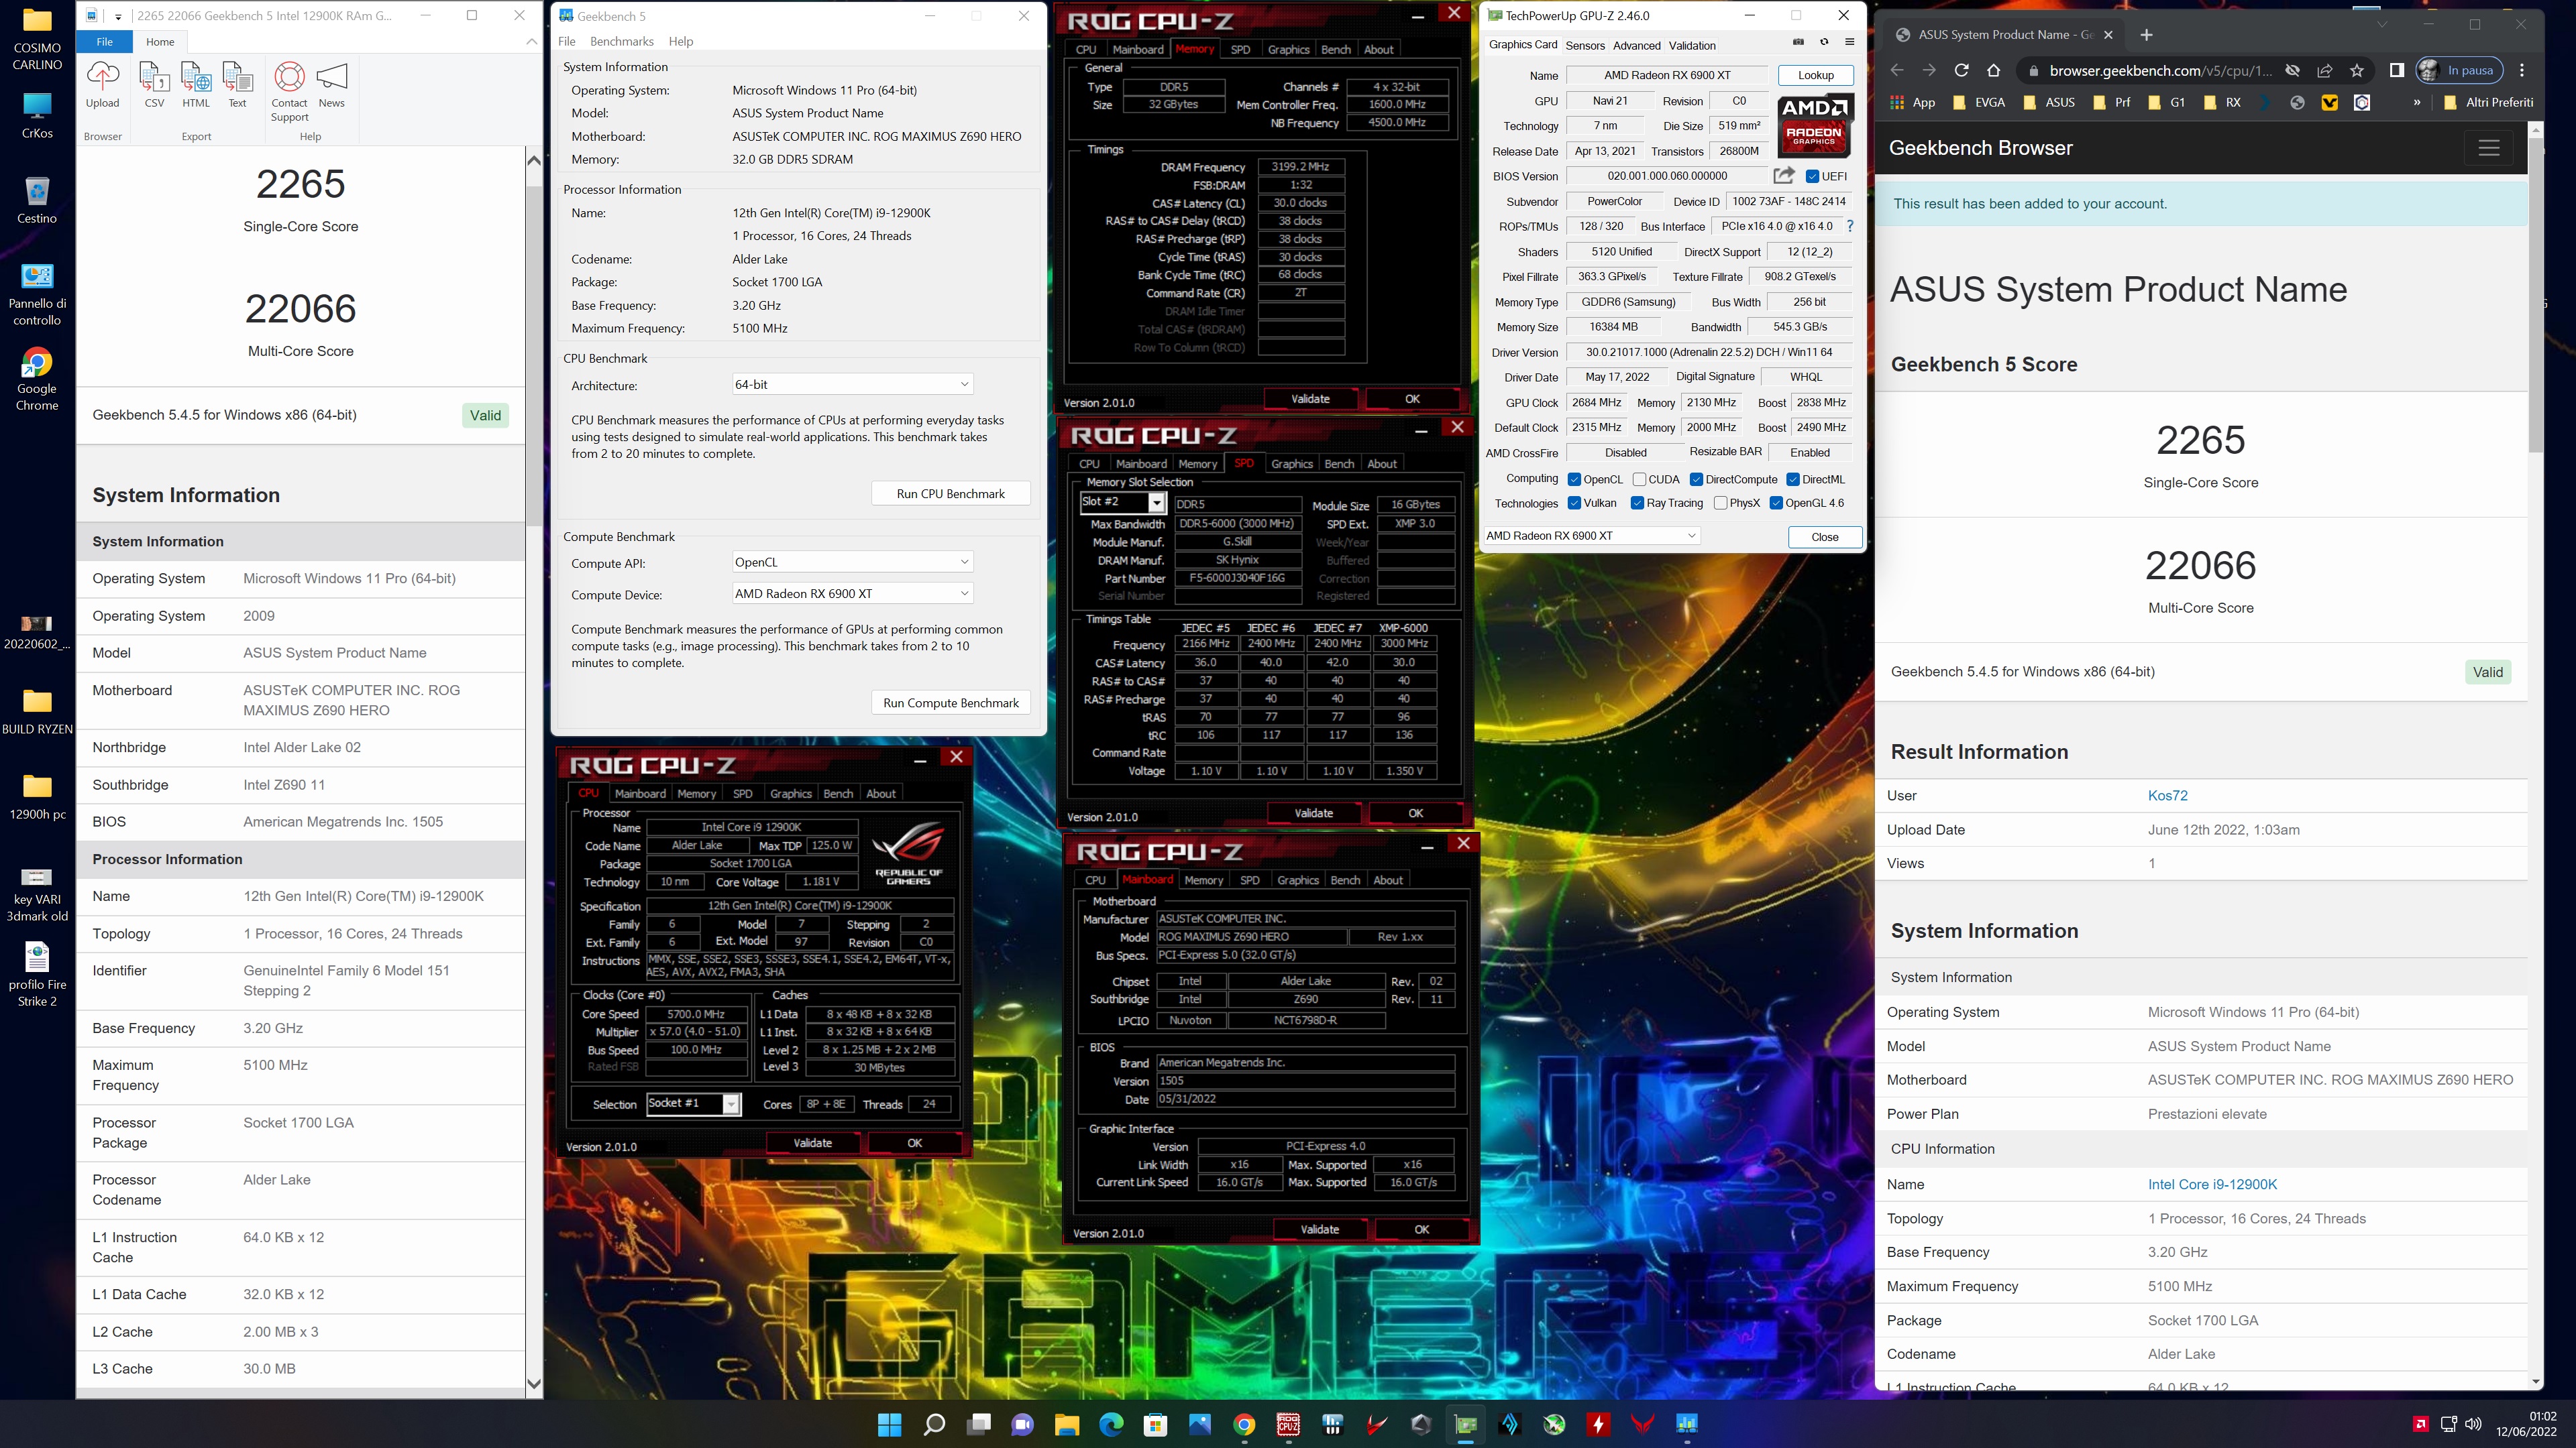2576x1448 pixels.
Task: Export results as CSV from the ribbon
Action: pos(154,84)
